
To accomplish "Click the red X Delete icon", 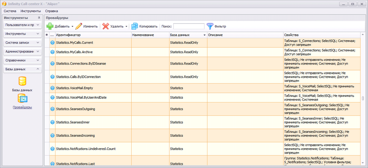I will point(105,26).
